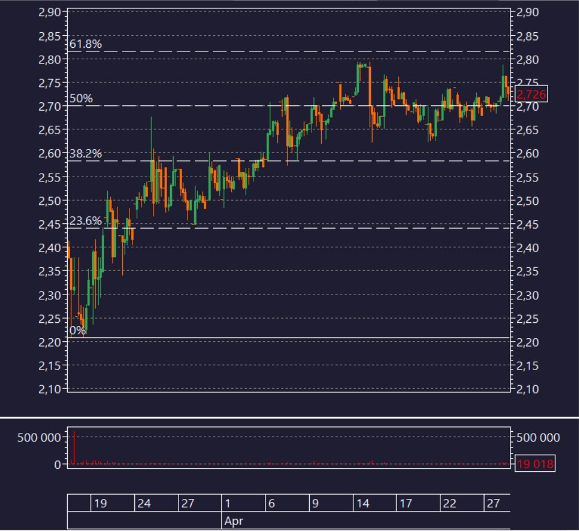Select the current price tag 2,726
The height and width of the screenshot is (531, 579).
click(x=531, y=94)
